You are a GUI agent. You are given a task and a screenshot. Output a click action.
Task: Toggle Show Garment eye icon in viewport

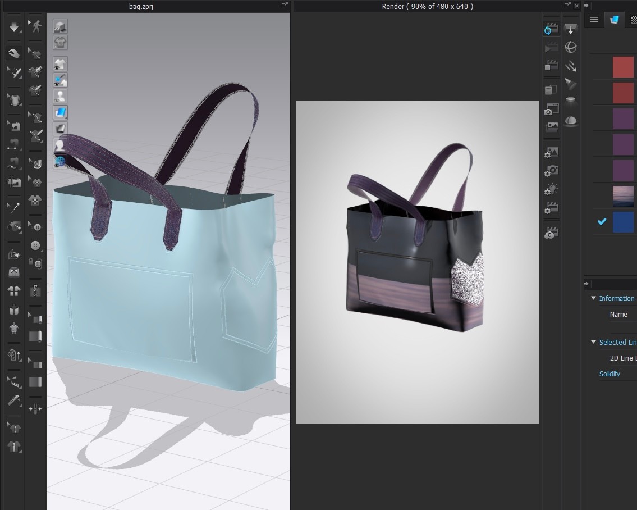[x=60, y=63]
